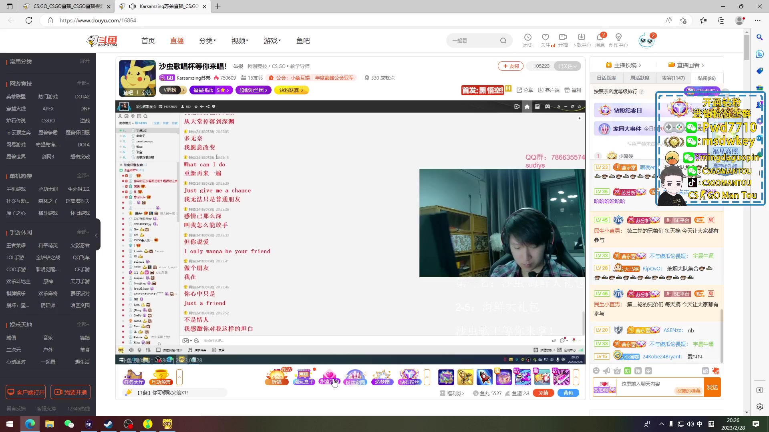The width and height of the screenshot is (769, 432).
Task: Click the 甜蜜告白 gift icon
Action: pos(329,376)
